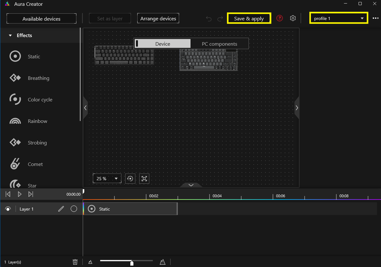Open the profile 1 dropdown

click(339, 18)
